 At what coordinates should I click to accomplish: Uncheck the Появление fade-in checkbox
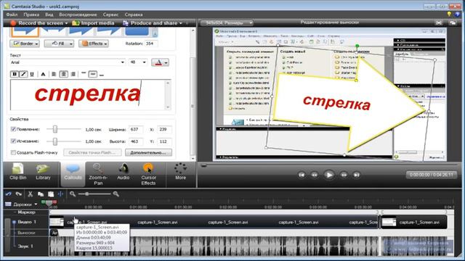click(13, 129)
